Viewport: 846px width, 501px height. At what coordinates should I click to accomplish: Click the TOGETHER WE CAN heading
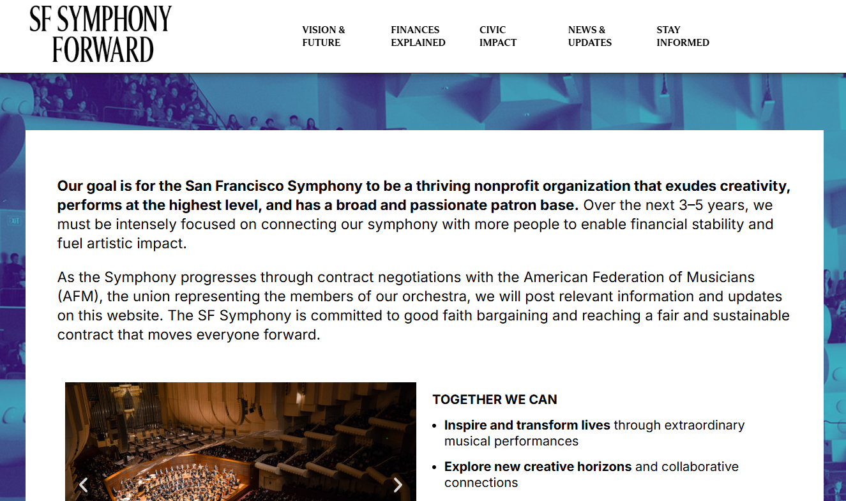(495, 400)
